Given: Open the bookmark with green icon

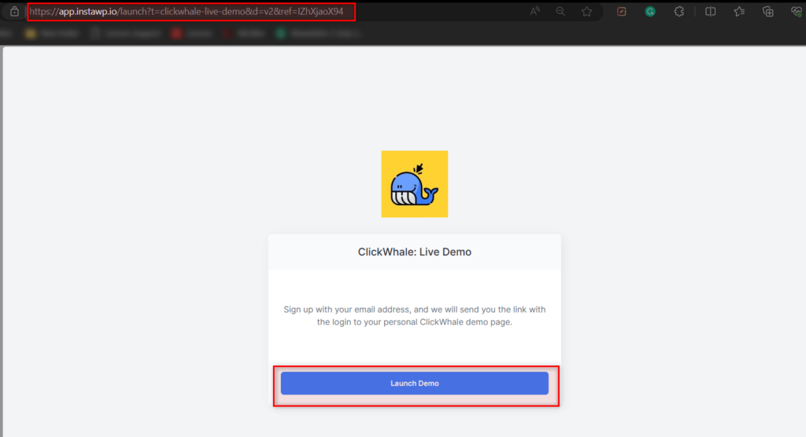Looking at the screenshot, I should 319,33.
